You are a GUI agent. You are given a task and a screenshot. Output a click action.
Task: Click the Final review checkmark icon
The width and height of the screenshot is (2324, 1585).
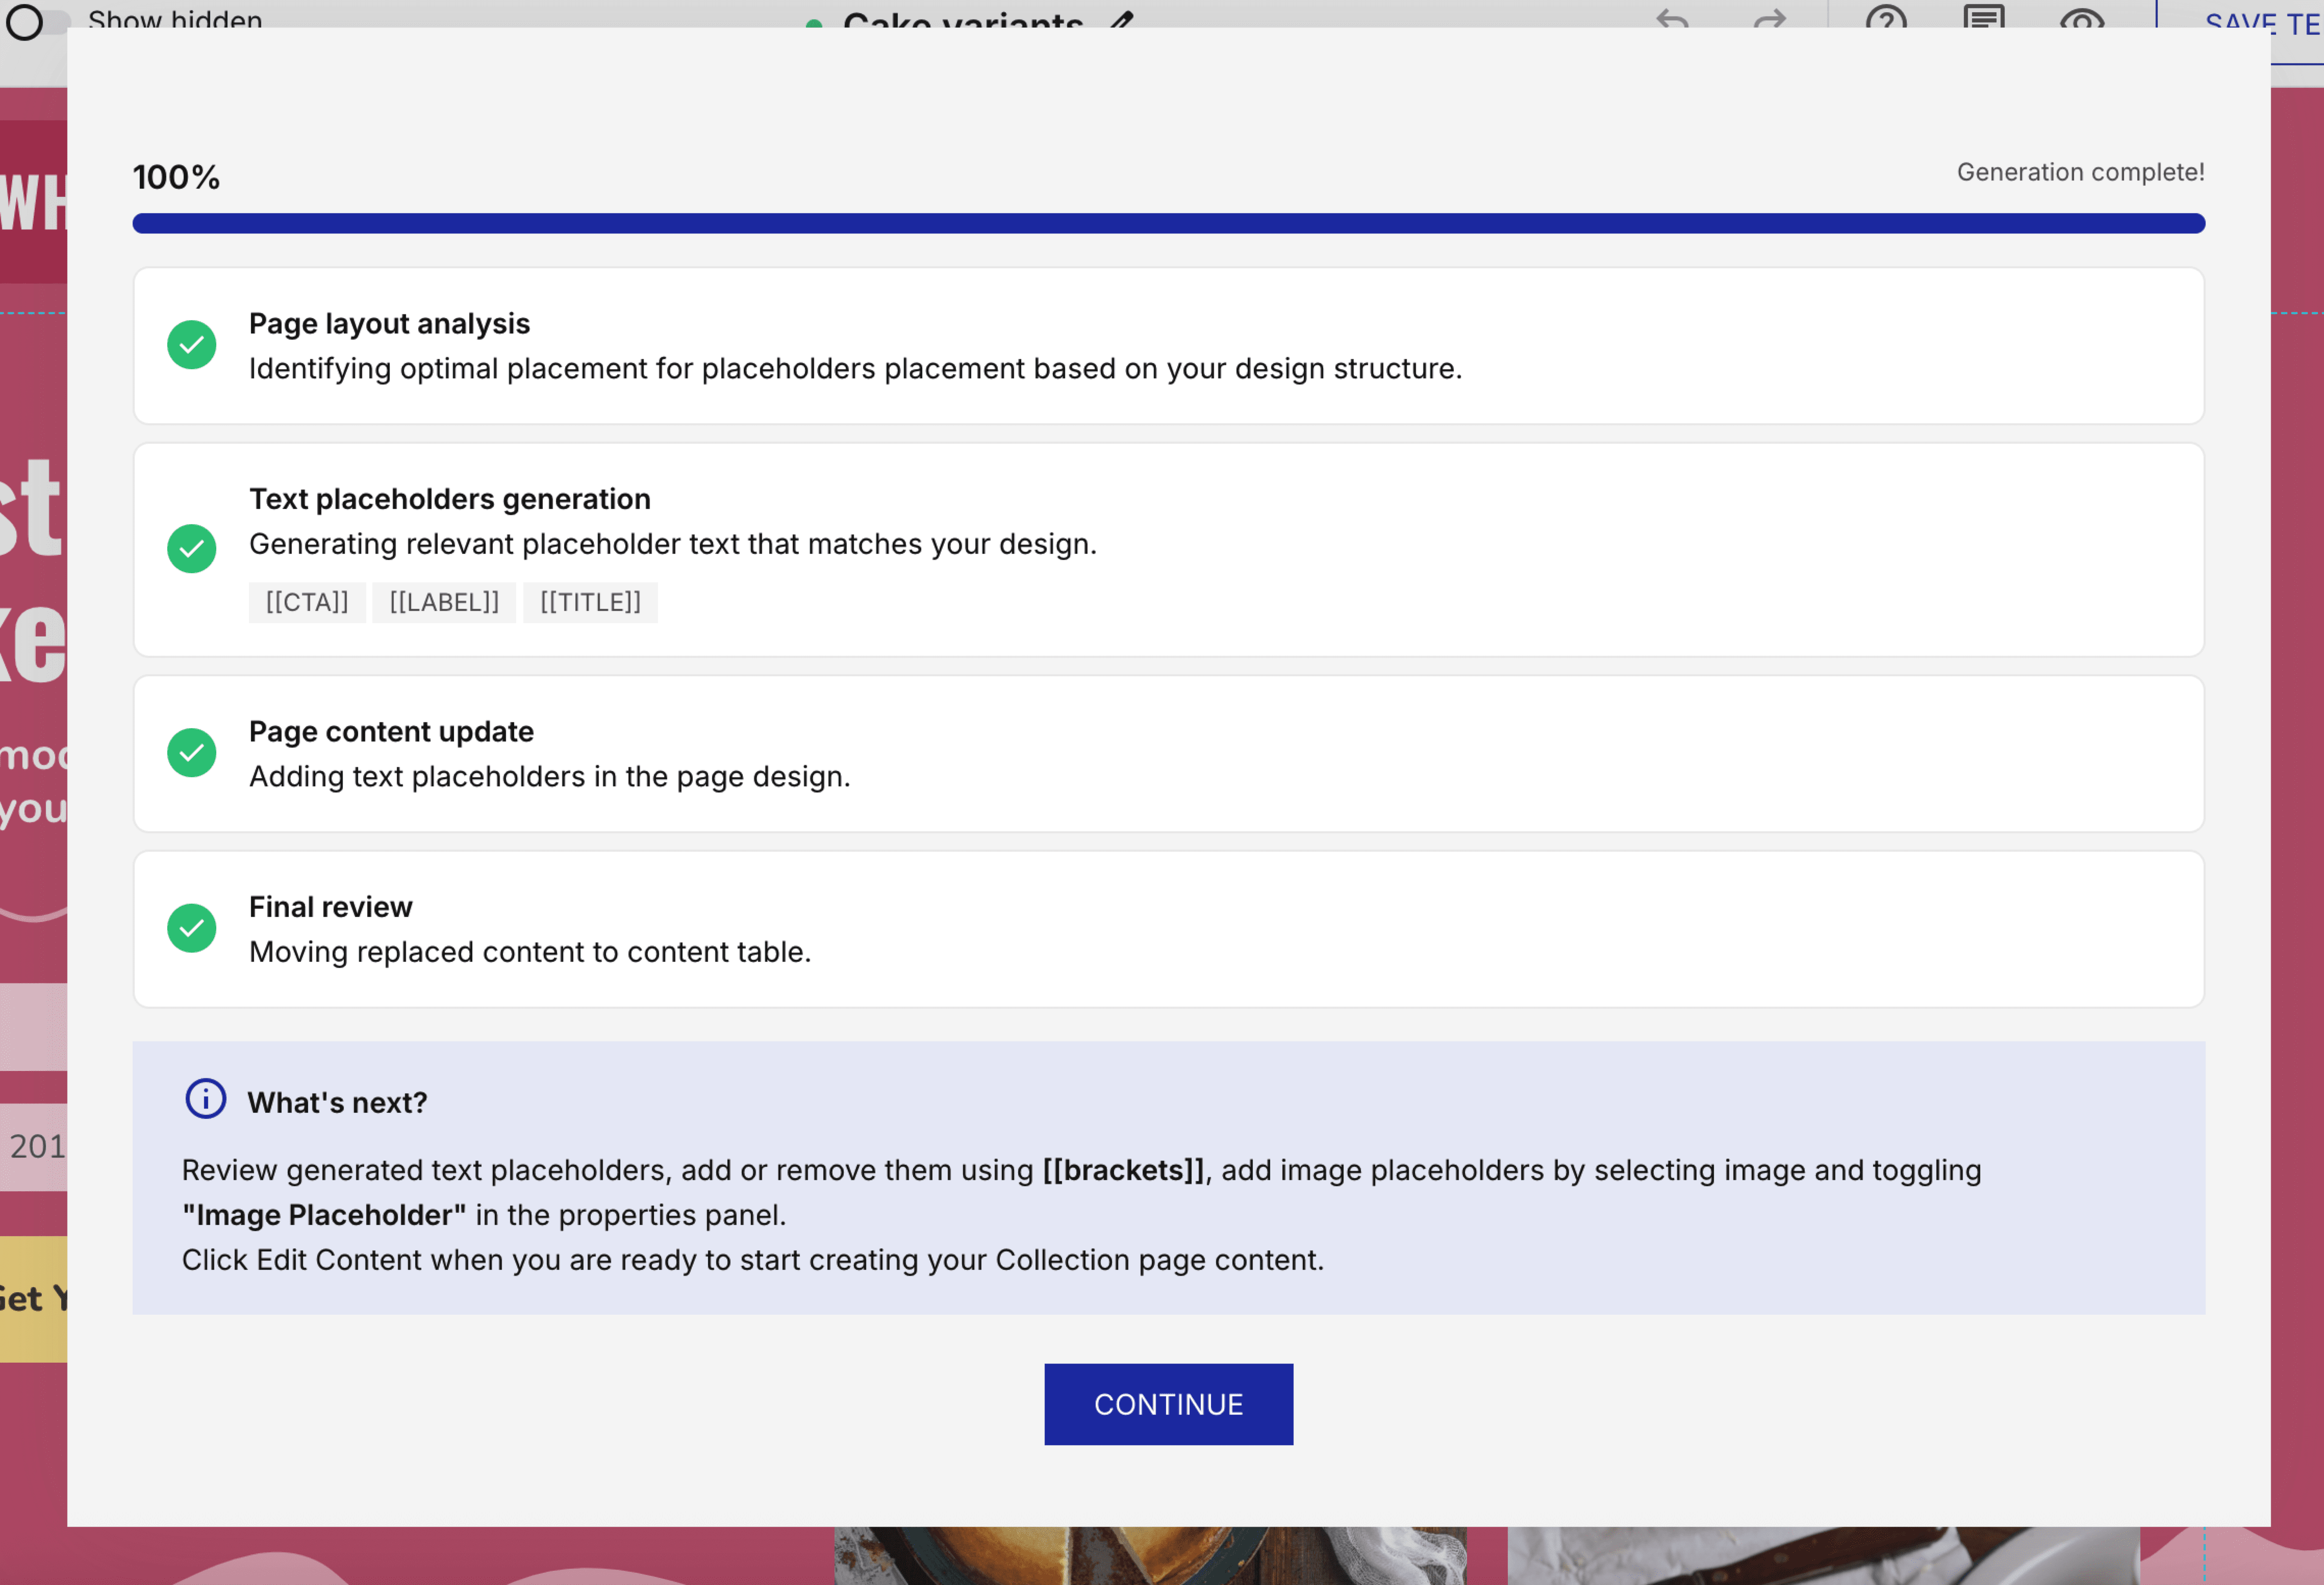(x=192, y=928)
